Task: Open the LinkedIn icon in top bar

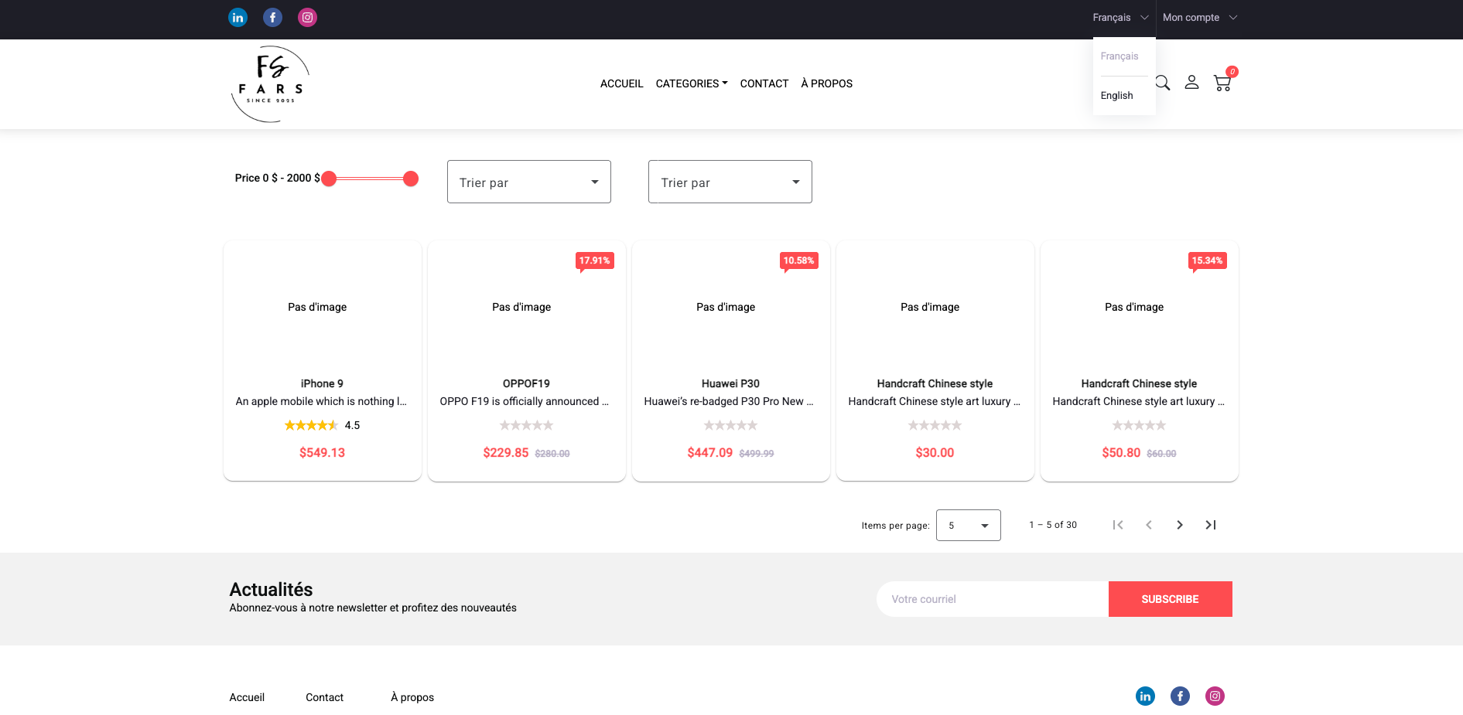Action: (238, 18)
